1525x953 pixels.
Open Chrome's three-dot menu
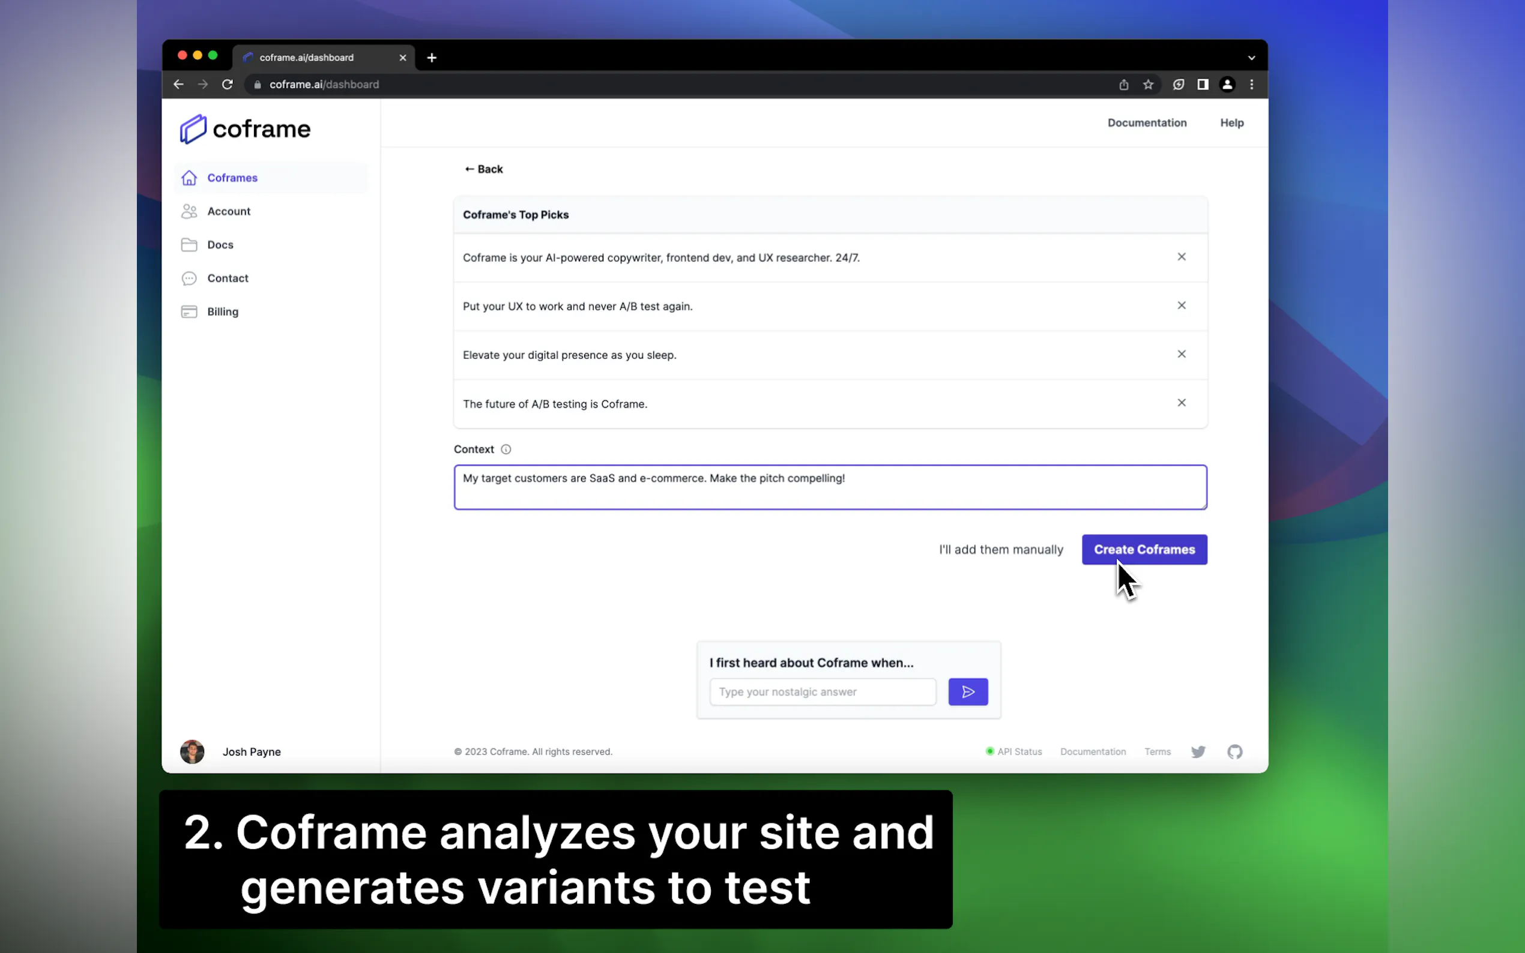(1251, 85)
